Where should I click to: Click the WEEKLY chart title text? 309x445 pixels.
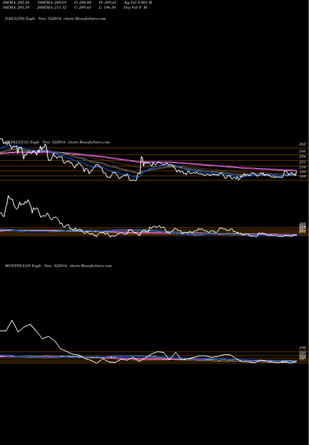tap(57, 142)
